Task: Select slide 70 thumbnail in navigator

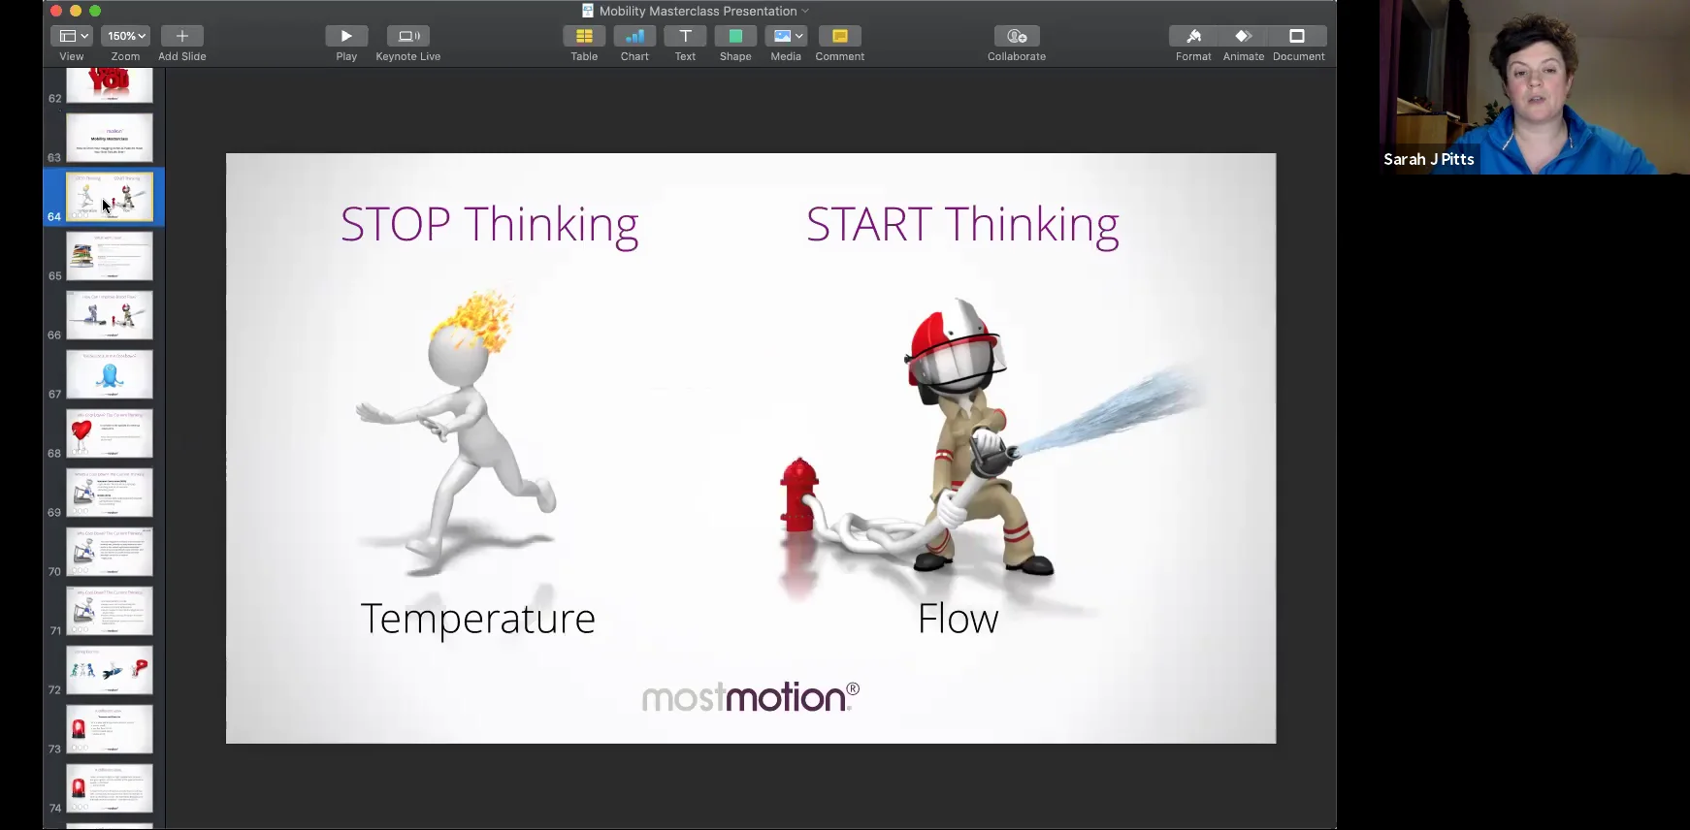Action: point(110,552)
